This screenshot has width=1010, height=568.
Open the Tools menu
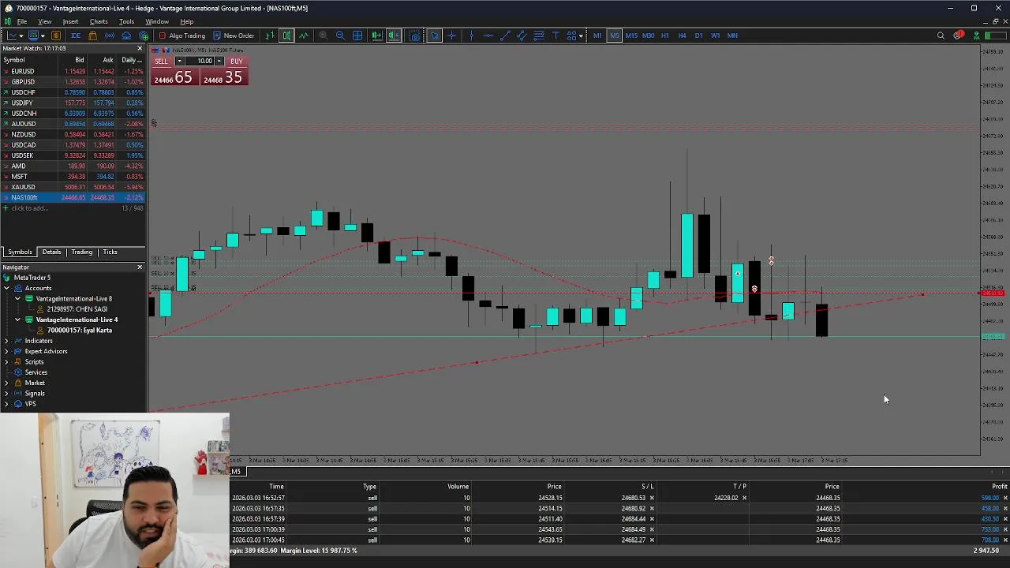point(126,21)
